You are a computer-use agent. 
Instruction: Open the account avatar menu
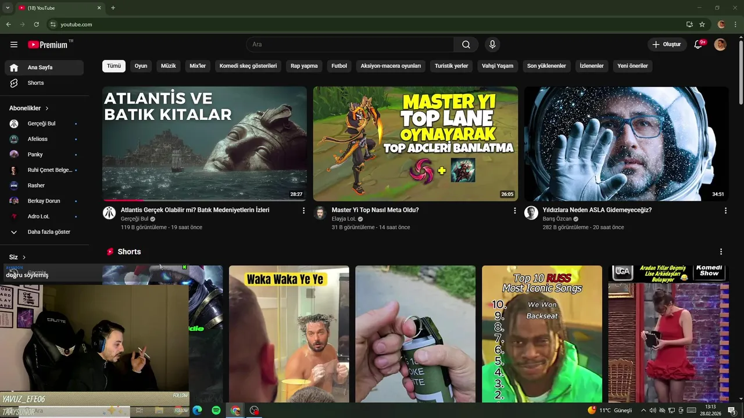pos(720,45)
